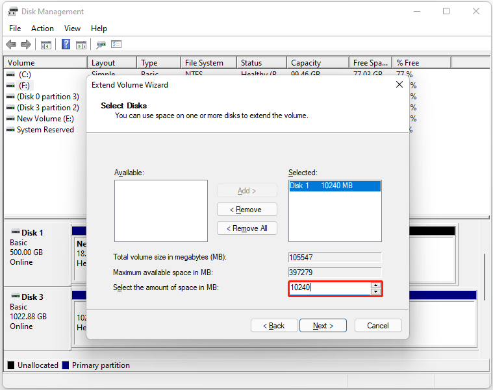
Task: Click the Cancel button in the wizard
Action: pos(377,326)
